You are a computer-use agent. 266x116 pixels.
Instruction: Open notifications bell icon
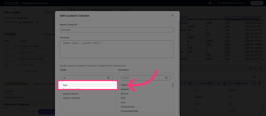click(x=210, y=3)
